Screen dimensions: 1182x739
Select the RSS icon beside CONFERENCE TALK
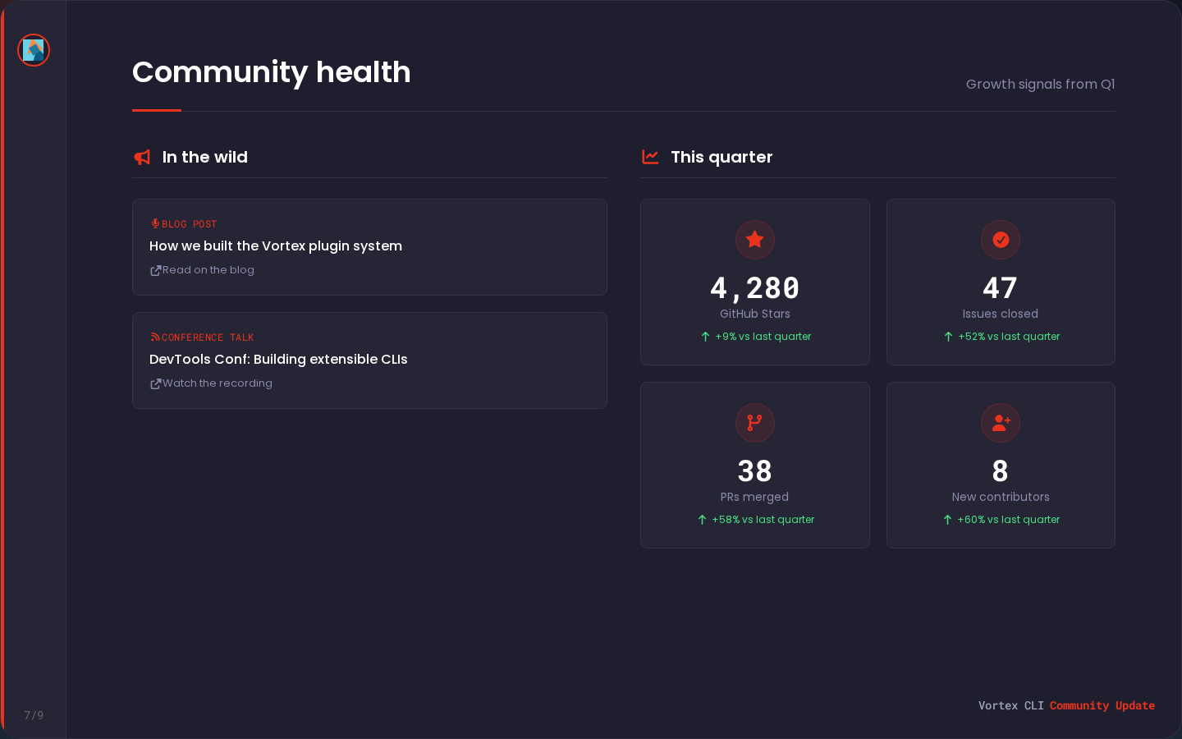154,337
